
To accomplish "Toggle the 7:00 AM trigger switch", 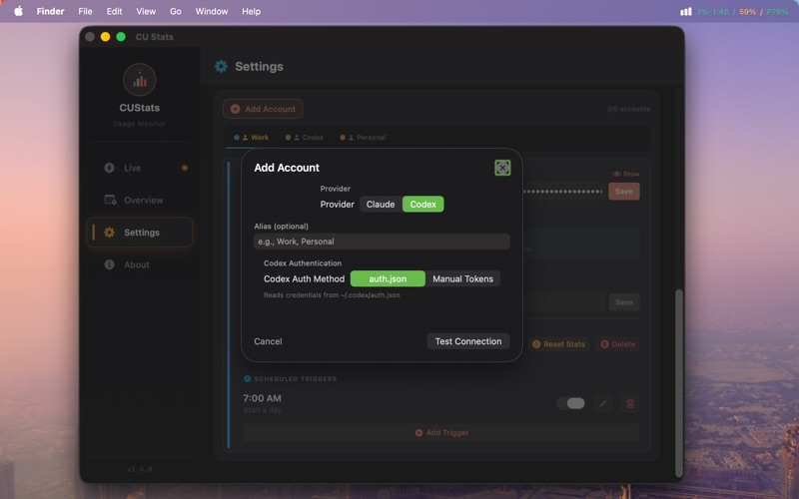I will click(570, 404).
